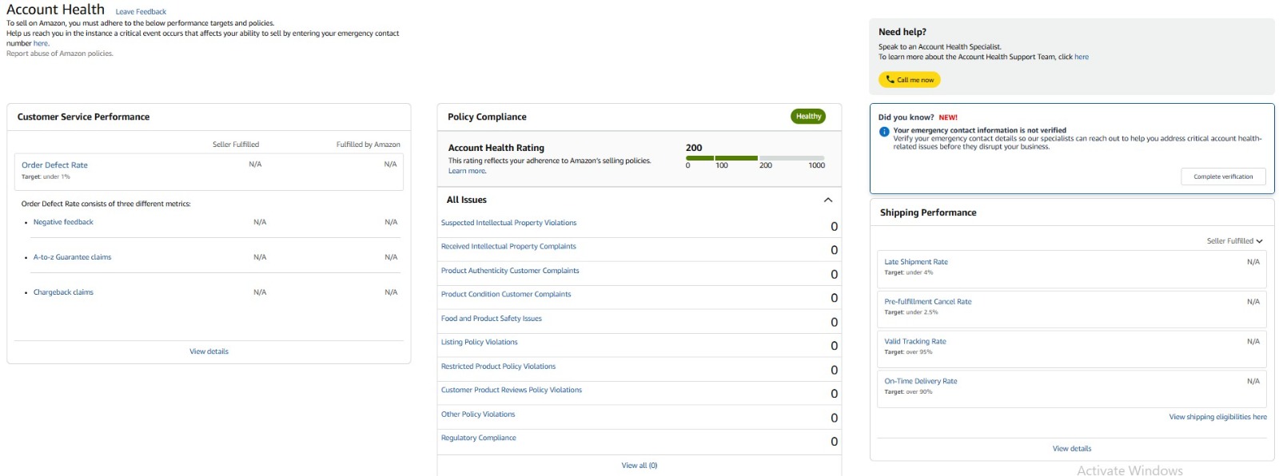Open A-to-z Guarantee claims link
Image resolution: width=1279 pixels, height=476 pixels.
pos(72,257)
